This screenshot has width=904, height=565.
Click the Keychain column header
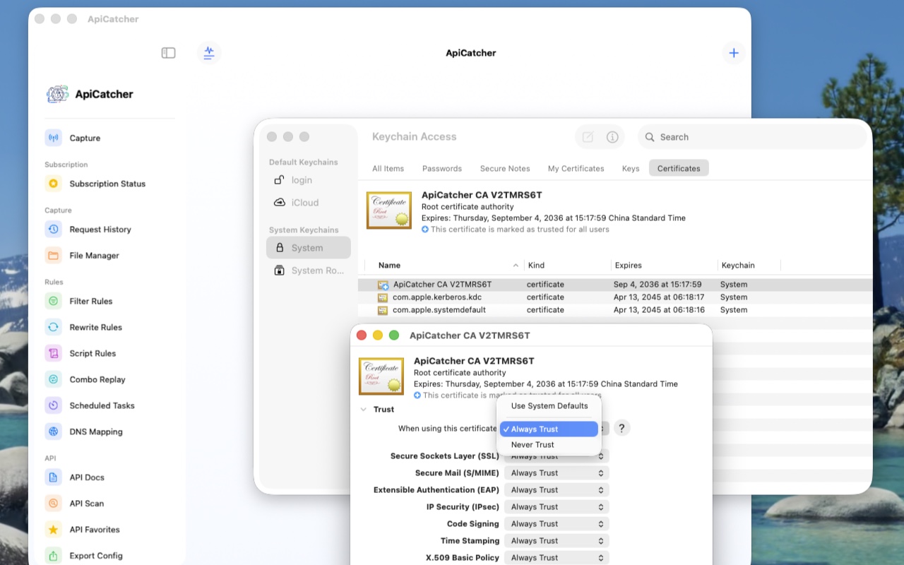pyautogui.click(x=749, y=266)
